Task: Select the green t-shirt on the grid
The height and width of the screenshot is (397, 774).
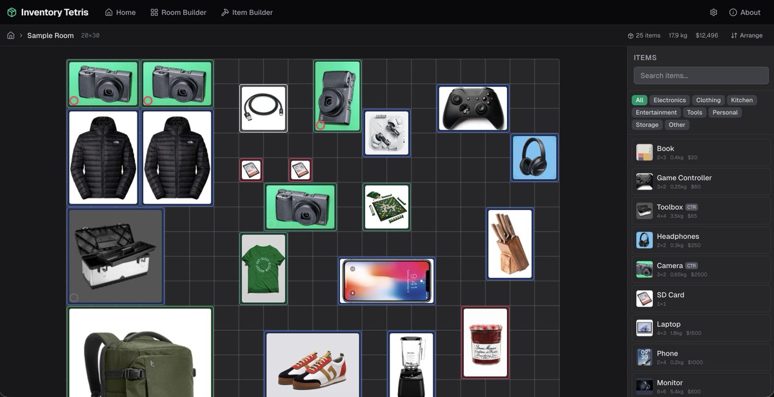Action: (x=264, y=268)
